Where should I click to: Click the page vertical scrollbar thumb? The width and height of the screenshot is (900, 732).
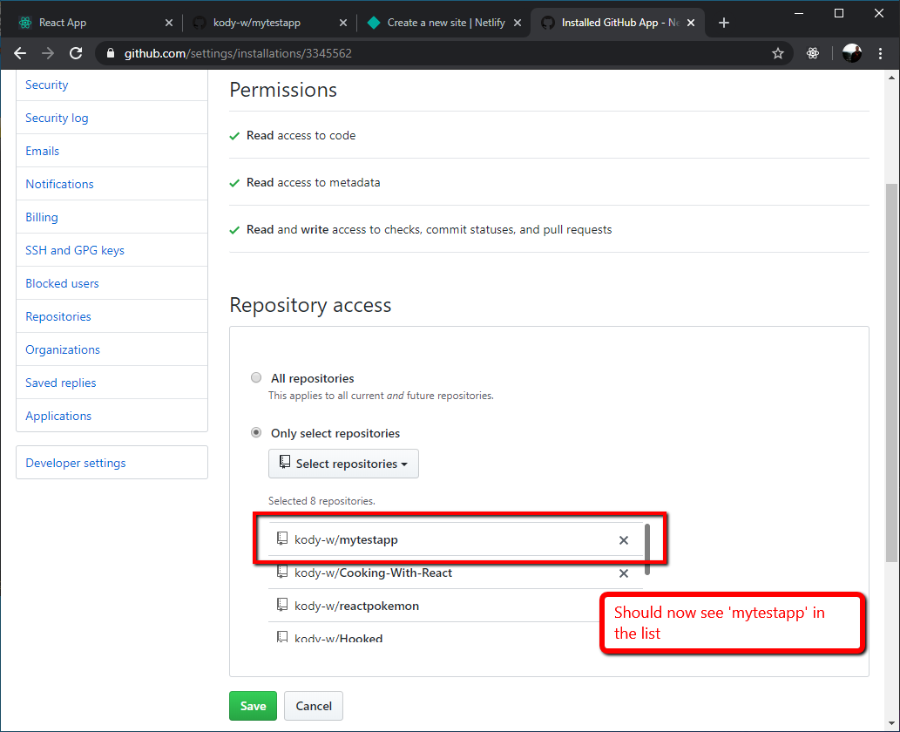(891, 373)
